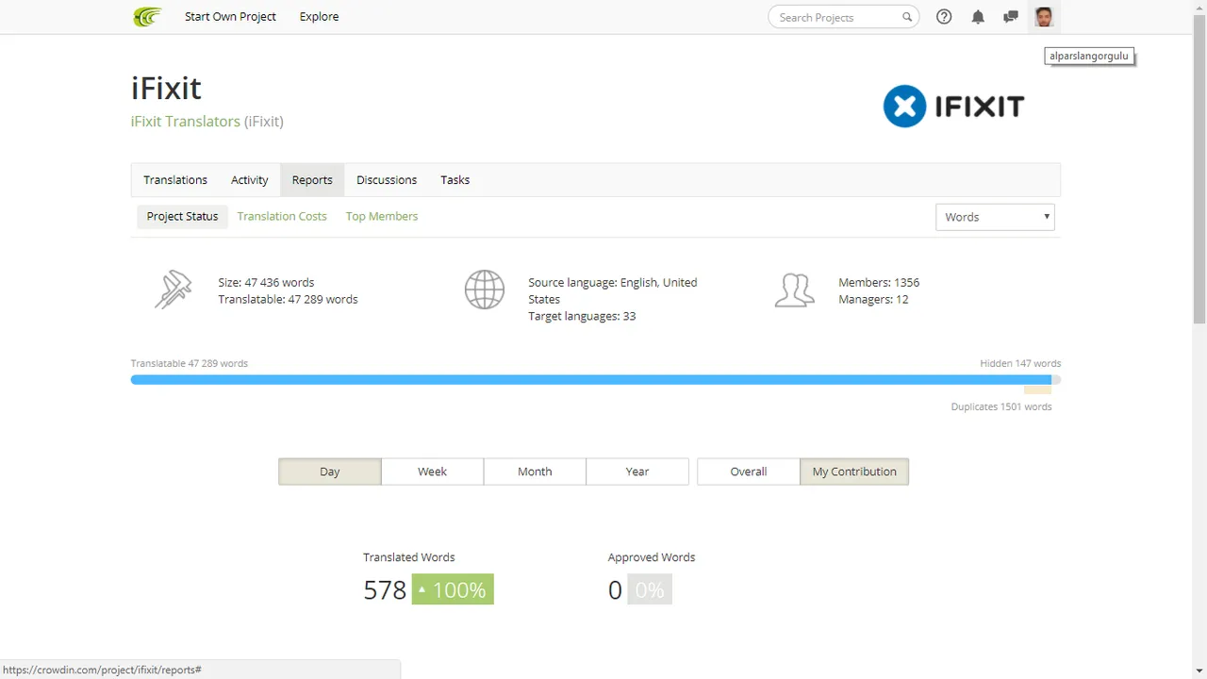Select the Month period toggle
The width and height of the screenshot is (1207, 679).
(535, 472)
